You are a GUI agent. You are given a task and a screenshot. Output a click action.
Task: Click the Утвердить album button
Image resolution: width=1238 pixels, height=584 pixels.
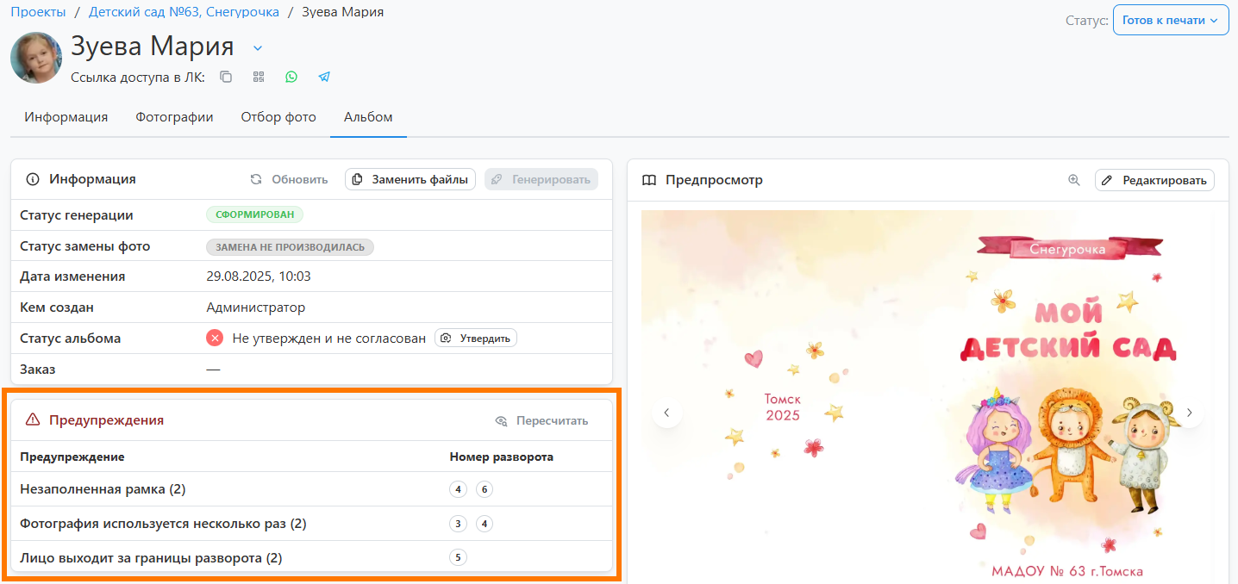click(x=475, y=339)
